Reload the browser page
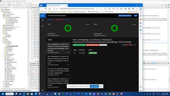The height and width of the screenshot is (96, 170). tap(46, 9)
